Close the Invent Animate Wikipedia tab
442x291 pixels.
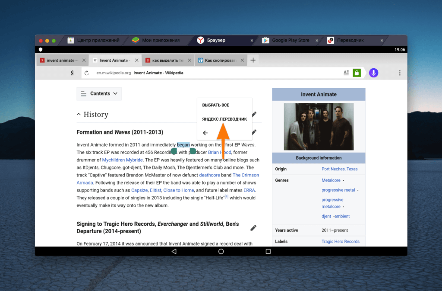coord(137,61)
